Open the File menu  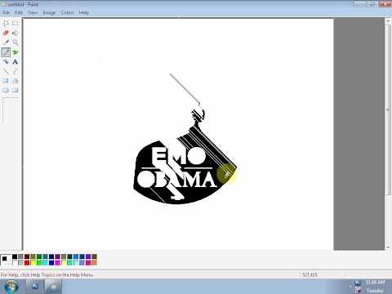6,12
